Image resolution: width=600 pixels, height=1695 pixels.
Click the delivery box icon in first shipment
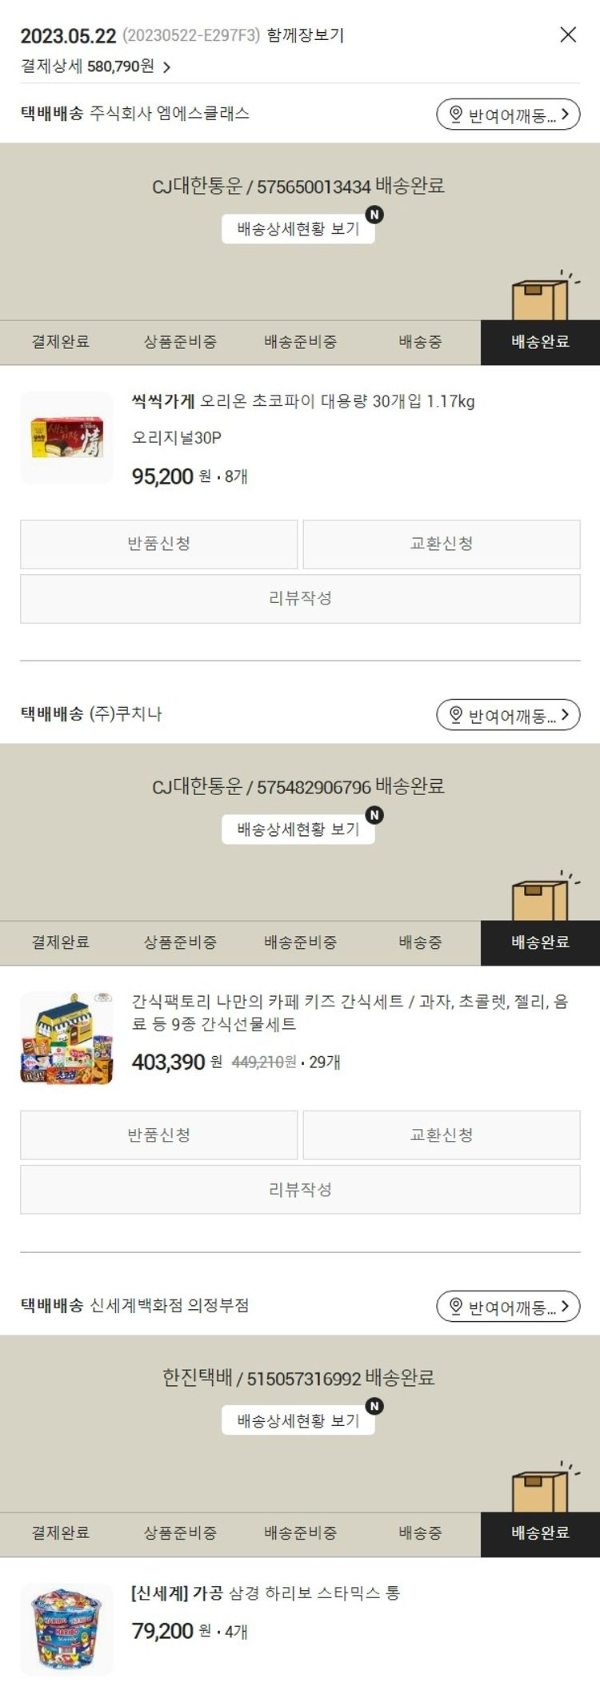[540, 298]
